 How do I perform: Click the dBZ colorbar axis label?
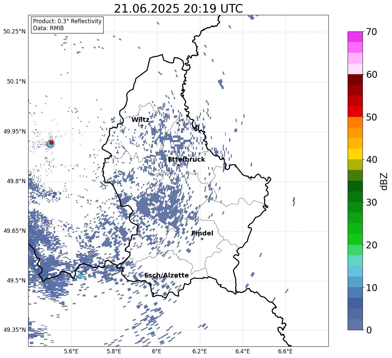coord(384,181)
